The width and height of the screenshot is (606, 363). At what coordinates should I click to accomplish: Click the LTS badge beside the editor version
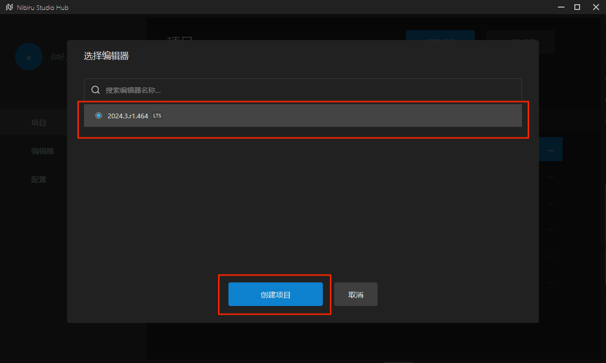point(157,115)
